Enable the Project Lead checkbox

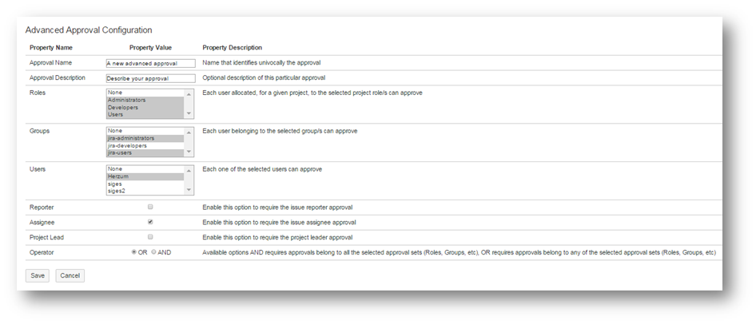tap(150, 237)
